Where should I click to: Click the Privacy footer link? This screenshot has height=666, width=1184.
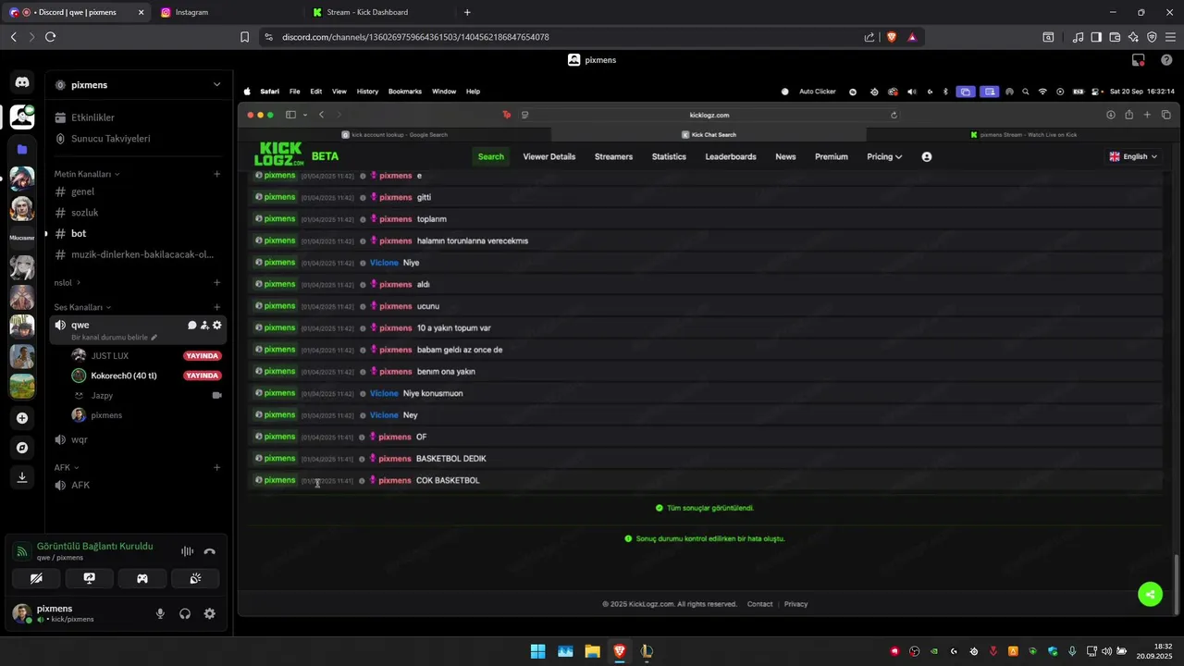pos(795,604)
